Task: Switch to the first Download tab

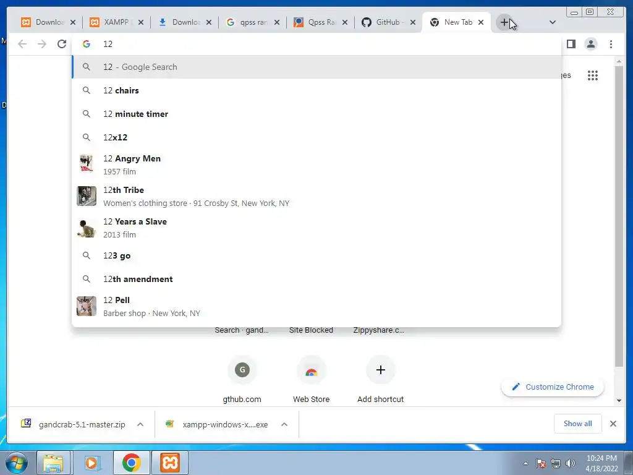Action: [x=43, y=22]
